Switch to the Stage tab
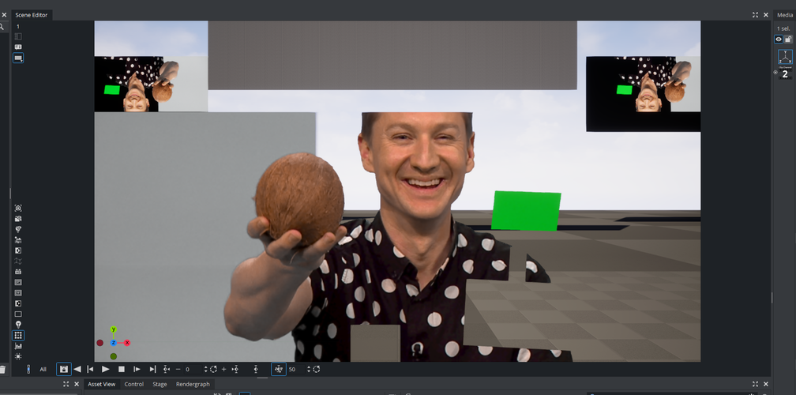Screen dimensions: 796x395 (160, 384)
